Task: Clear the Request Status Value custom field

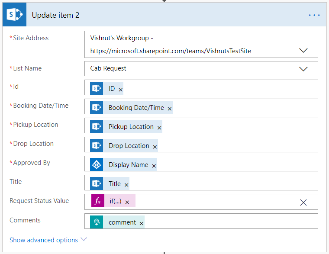Action: click(303, 203)
